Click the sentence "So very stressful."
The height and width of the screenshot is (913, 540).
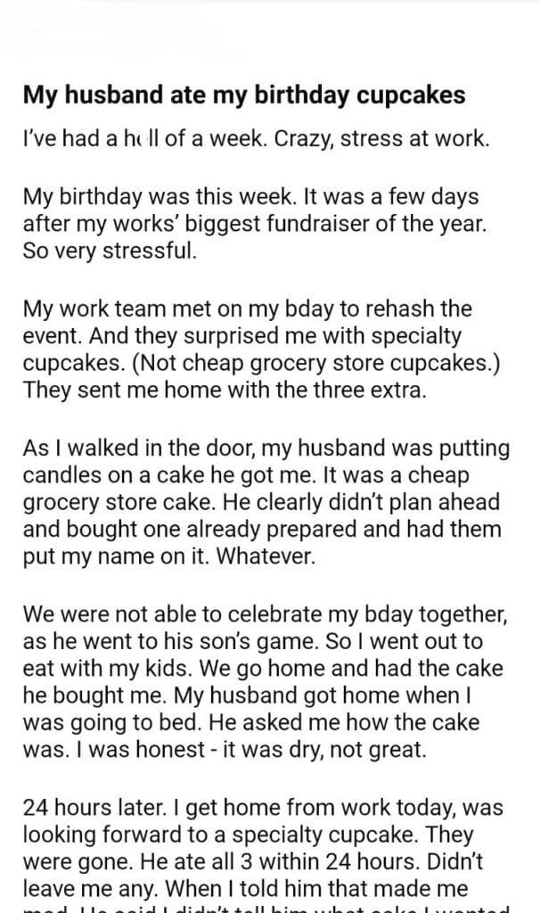coord(108,249)
